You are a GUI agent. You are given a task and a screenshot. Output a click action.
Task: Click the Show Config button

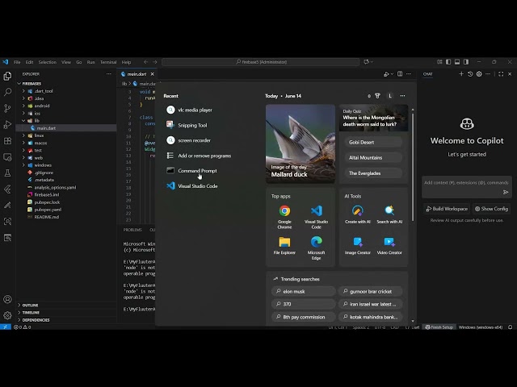coord(491,209)
